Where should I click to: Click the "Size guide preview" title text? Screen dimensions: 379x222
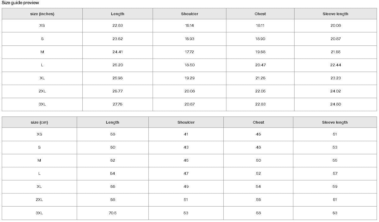click(21, 3)
